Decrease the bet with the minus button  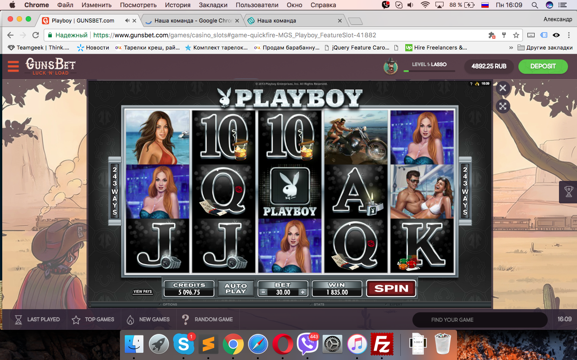[263, 292]
